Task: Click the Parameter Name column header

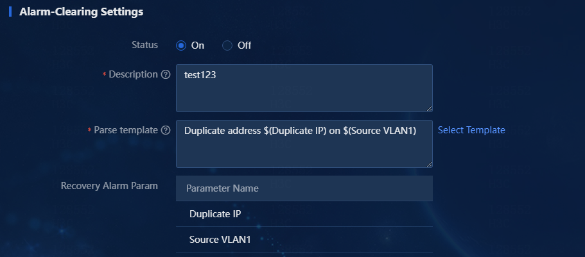Action: (x=304, y=188)
